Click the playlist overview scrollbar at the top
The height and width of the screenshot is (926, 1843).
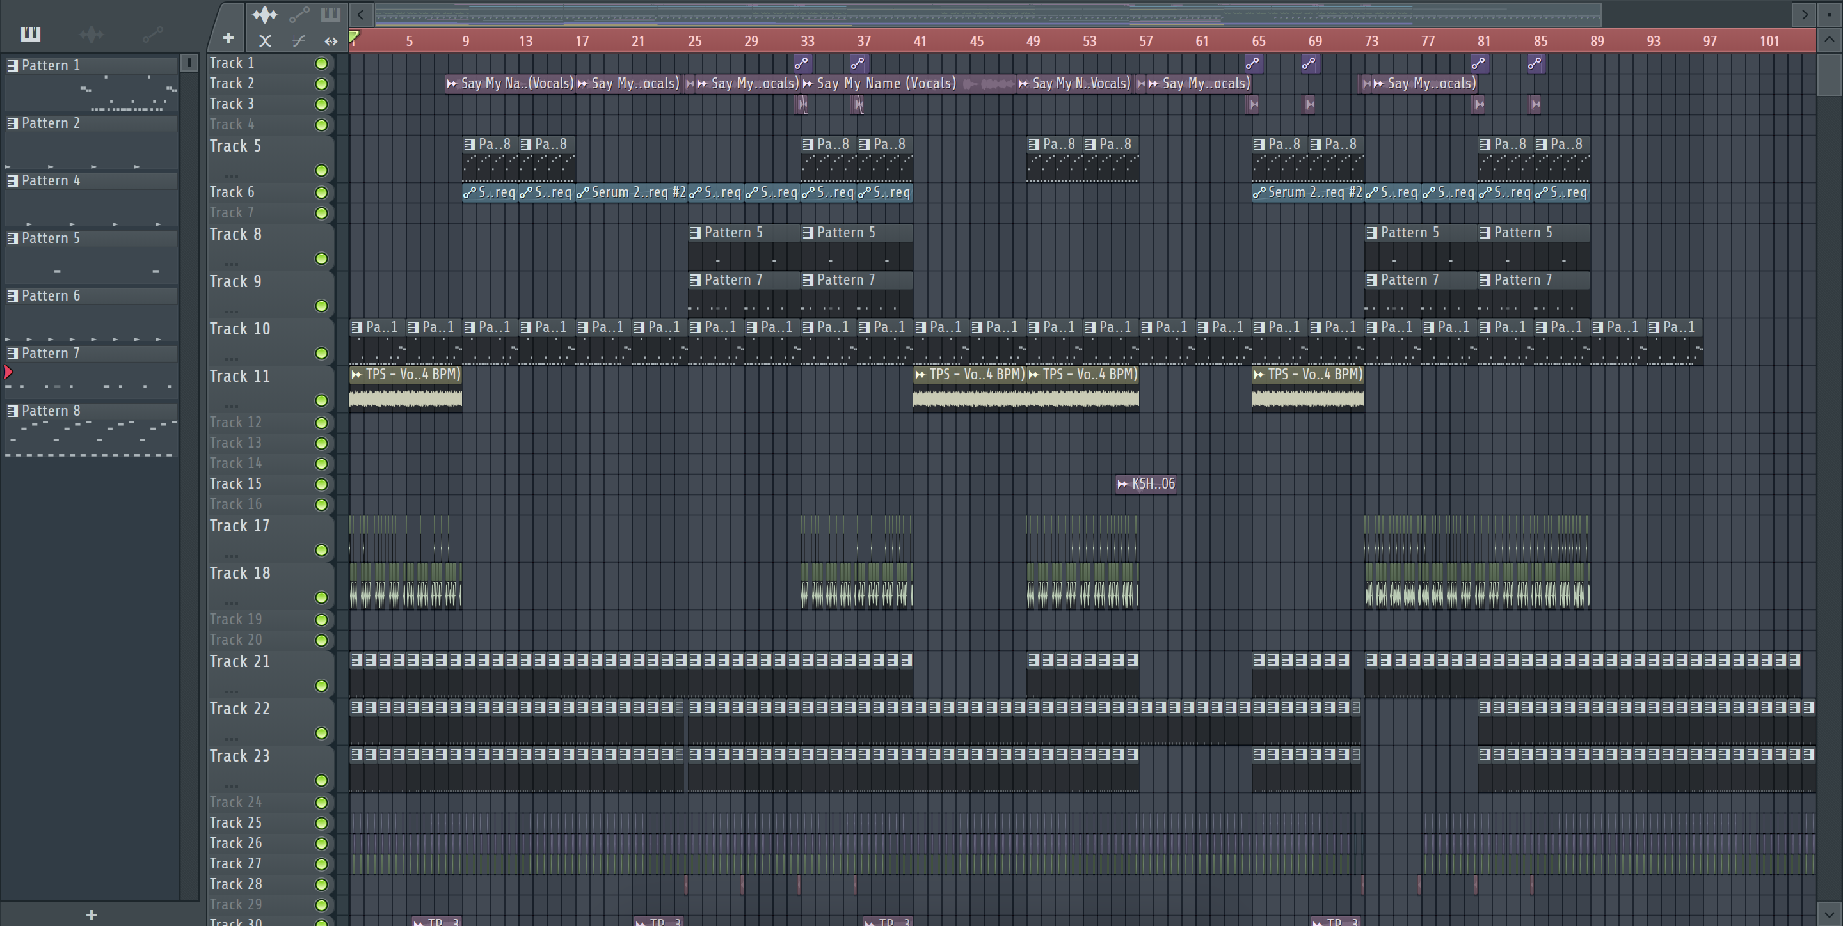tap(988, 14)
